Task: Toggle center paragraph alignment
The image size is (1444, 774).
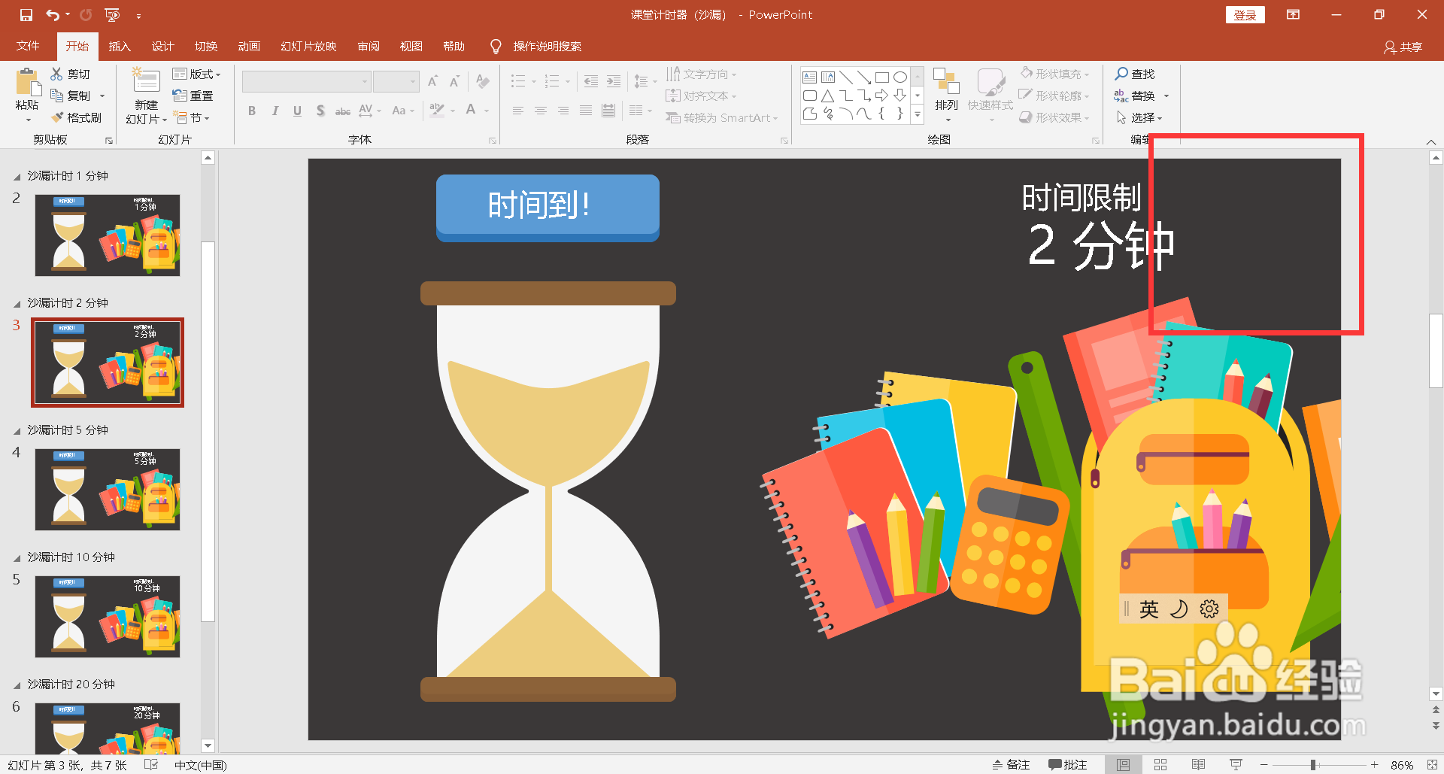Action: point(541,111)
